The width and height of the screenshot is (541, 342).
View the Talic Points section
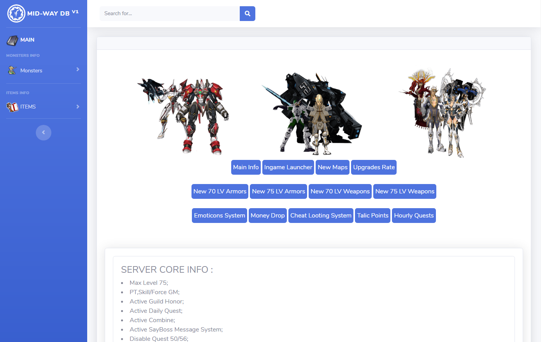(x=372, y=216)
